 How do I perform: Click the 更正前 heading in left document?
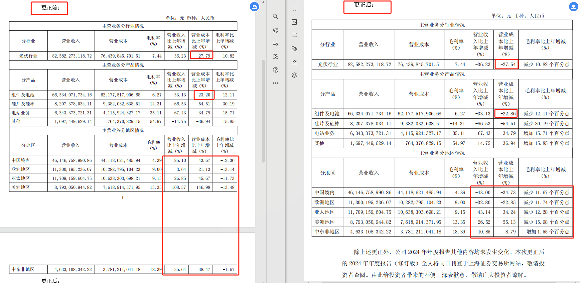click(x=50, y=8)
